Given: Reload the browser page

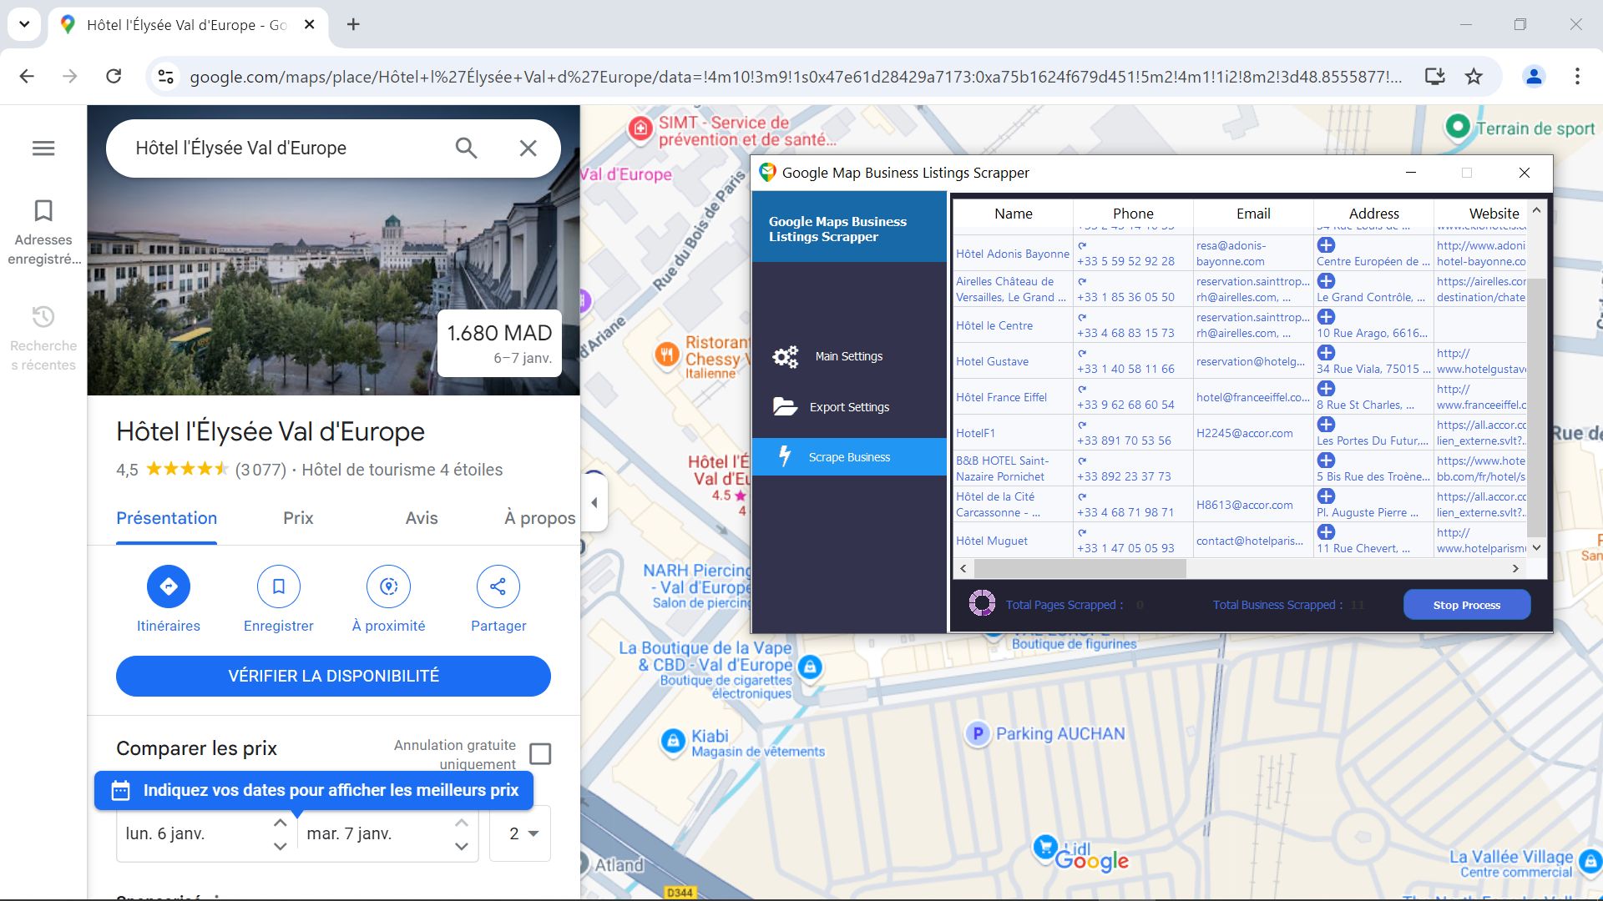Looking at the screenshot, I should 114,77.
